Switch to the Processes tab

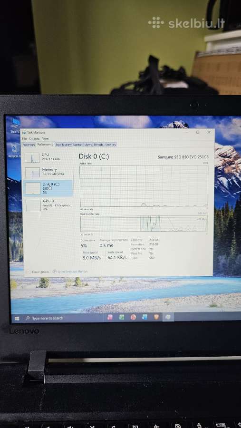click(29, 145)
